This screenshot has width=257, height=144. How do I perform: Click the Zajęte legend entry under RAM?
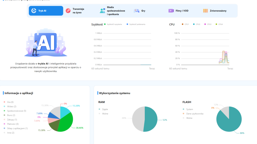tap(104, 109)
